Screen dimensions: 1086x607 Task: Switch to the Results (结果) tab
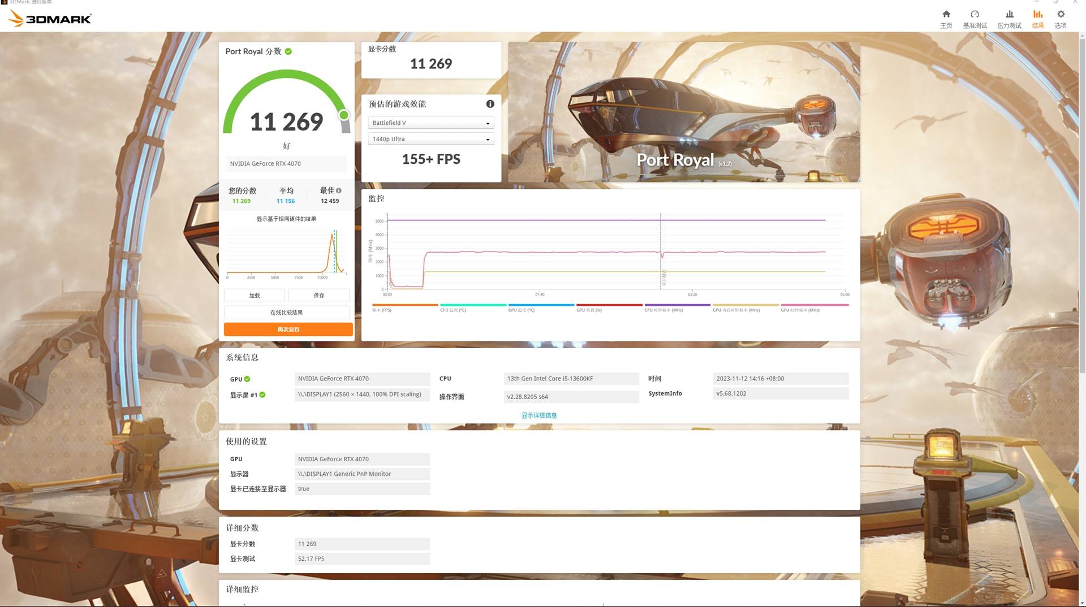coord(1038,19)
